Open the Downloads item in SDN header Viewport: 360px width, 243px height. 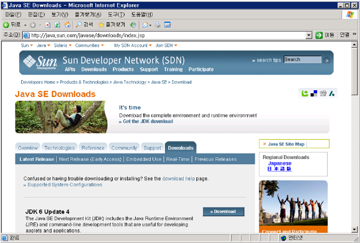[94, 70]
